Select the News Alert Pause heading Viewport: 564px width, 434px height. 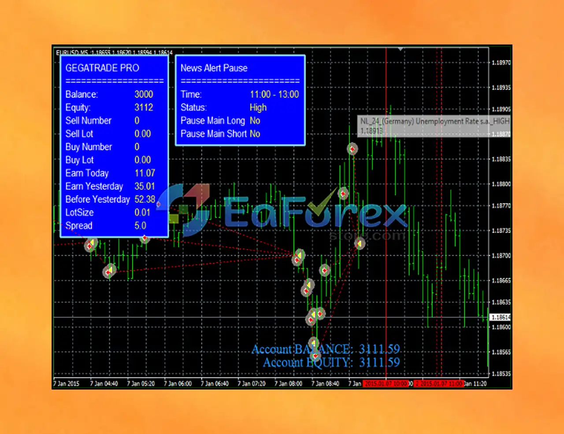click(214, 68)
